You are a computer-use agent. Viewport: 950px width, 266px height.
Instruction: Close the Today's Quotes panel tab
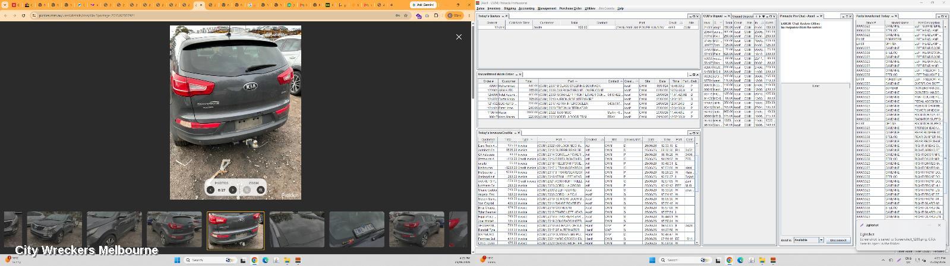click(505, 16)
